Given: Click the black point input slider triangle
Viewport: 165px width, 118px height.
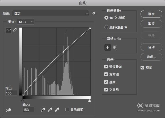Looking at the screenshot, I should (x=23, y=100).
